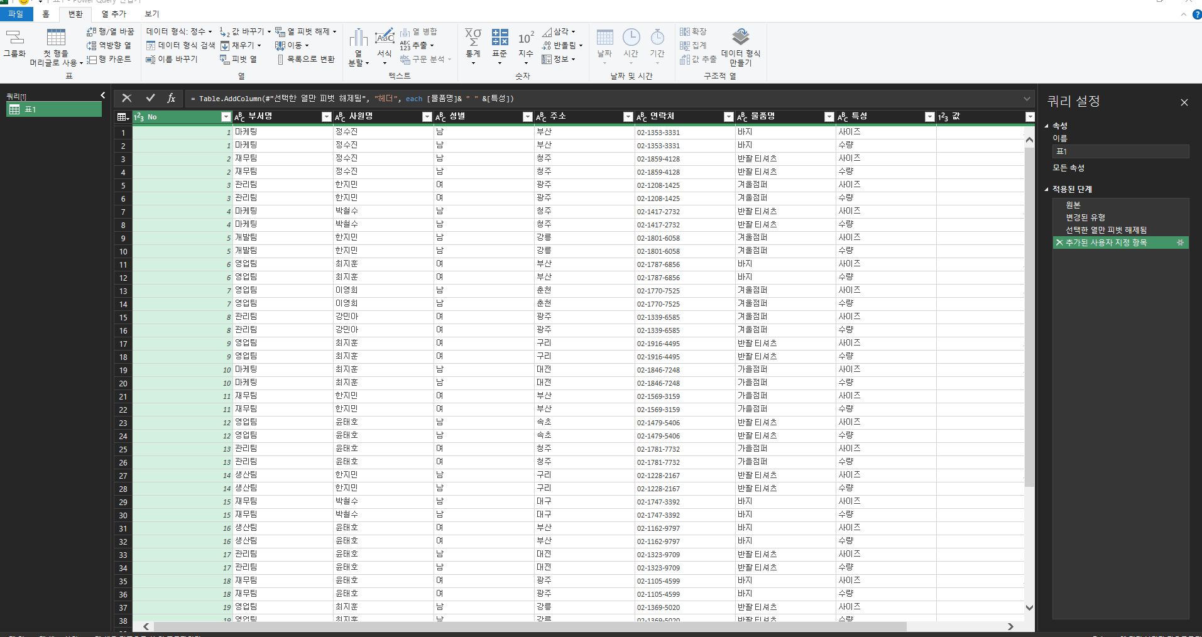Open the 통계 statistics tool
Image resolution: width=1202 pixels, height=637 pixels.
(x=473, y=38)
